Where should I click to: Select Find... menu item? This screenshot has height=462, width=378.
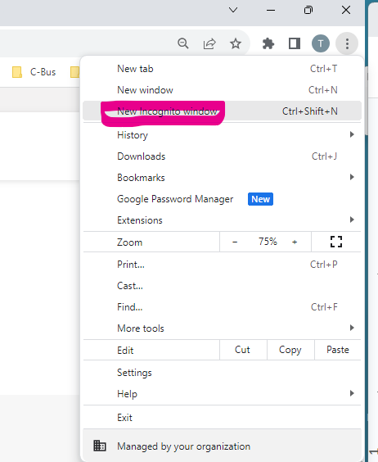[x=222, y=307]
